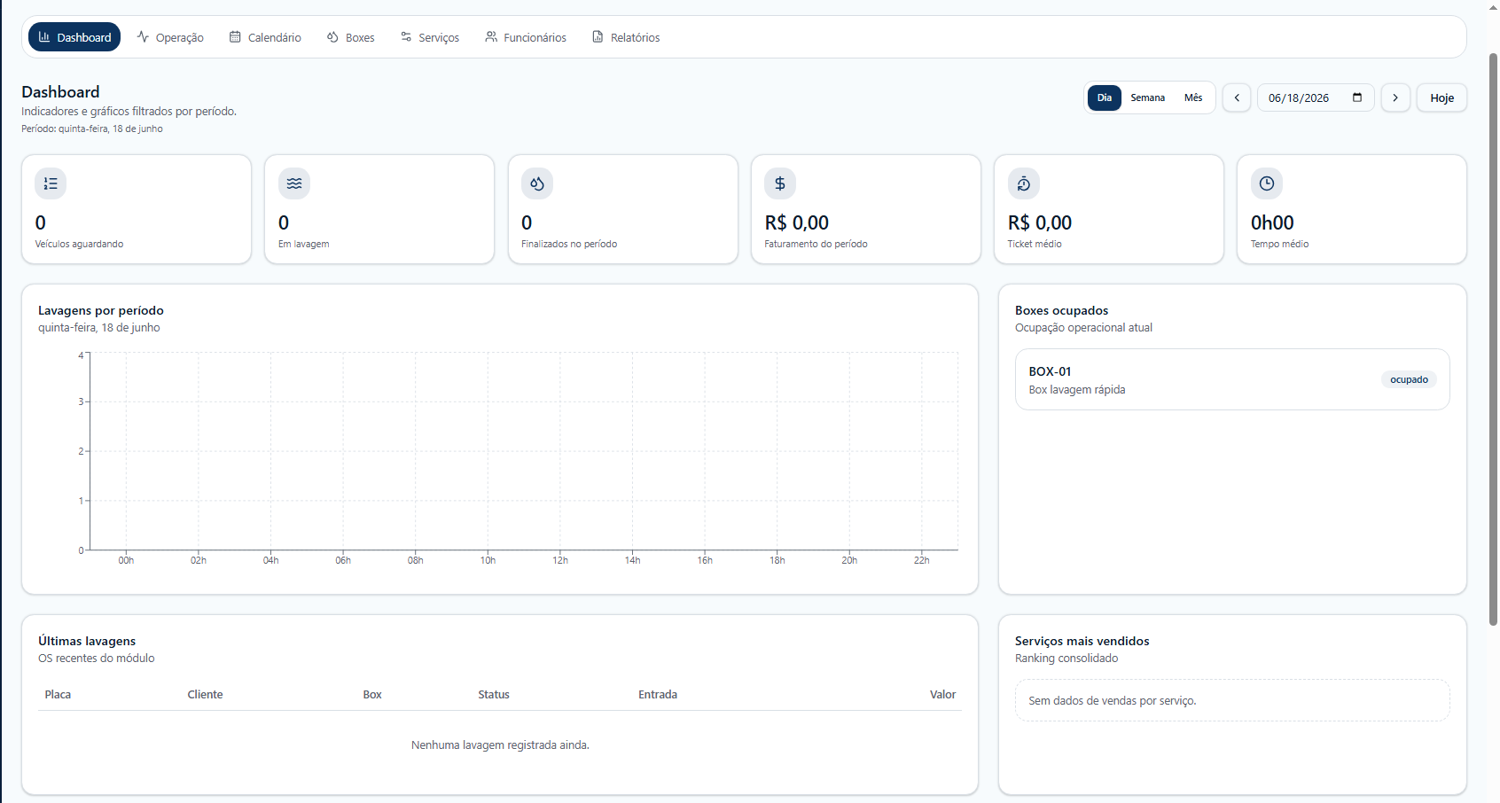Click the 'Veículos aguardando' label
This screenshot has width=1500, height=803.
pyautogui.click(x=79, y=244)
